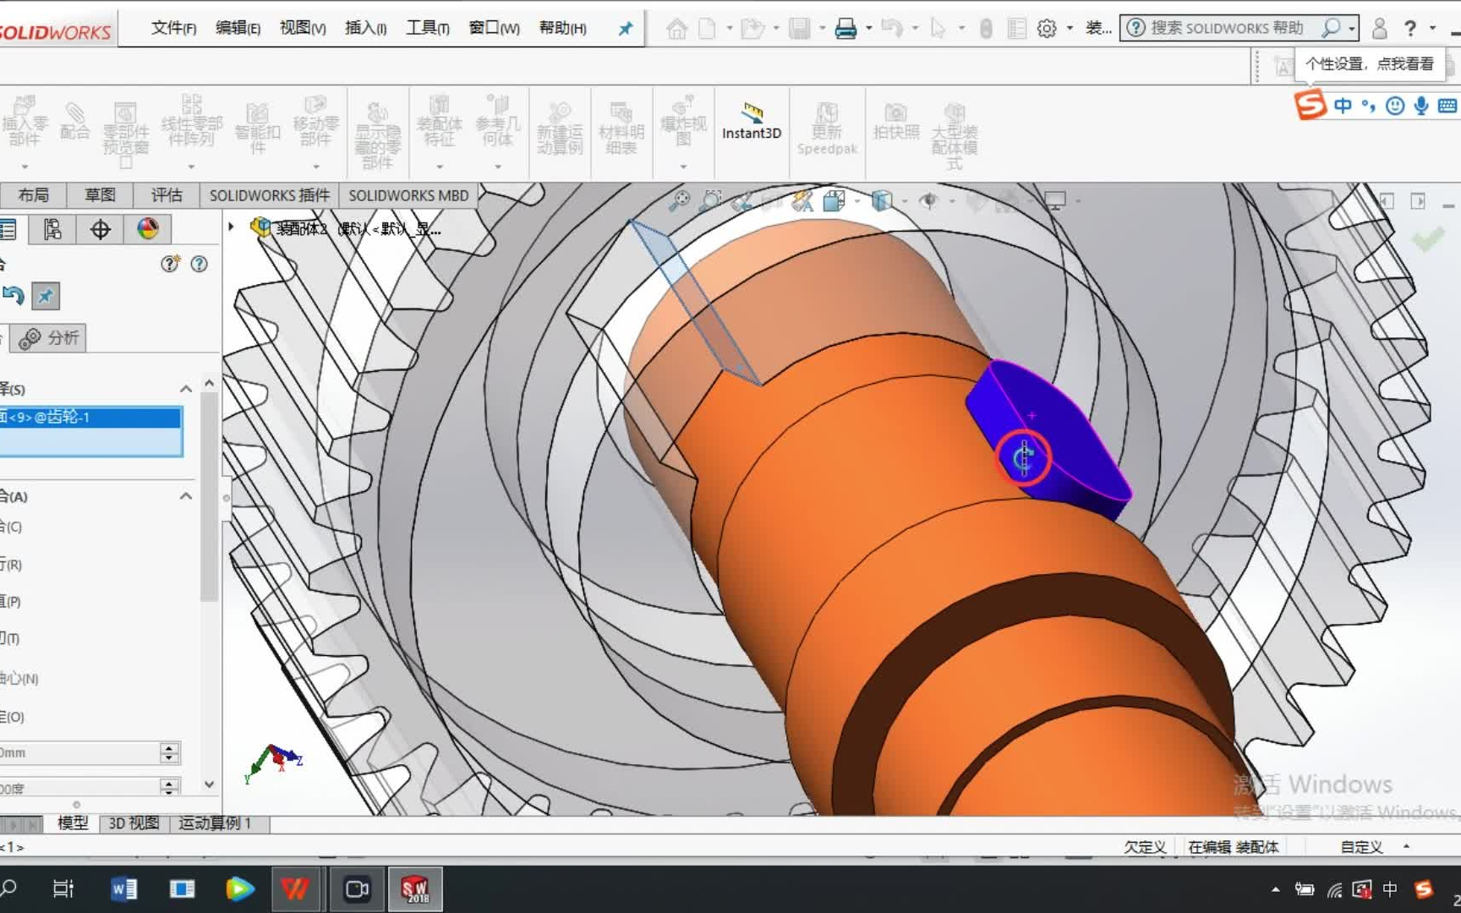This screenshot has width=1461, height=913.
Task: Click the plain help question mark in panel
Action: click(x=199, y=264)
